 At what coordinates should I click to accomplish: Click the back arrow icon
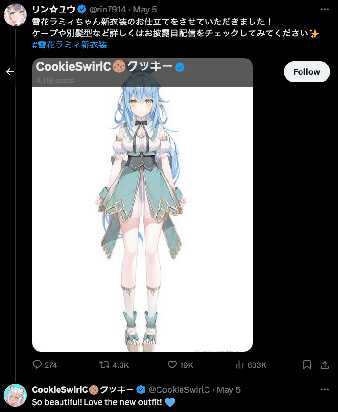(x=10, y=71)
